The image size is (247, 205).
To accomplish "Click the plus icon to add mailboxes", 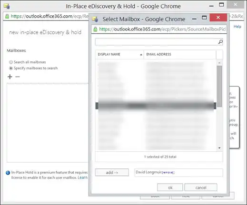I will [x=10, y=77].
